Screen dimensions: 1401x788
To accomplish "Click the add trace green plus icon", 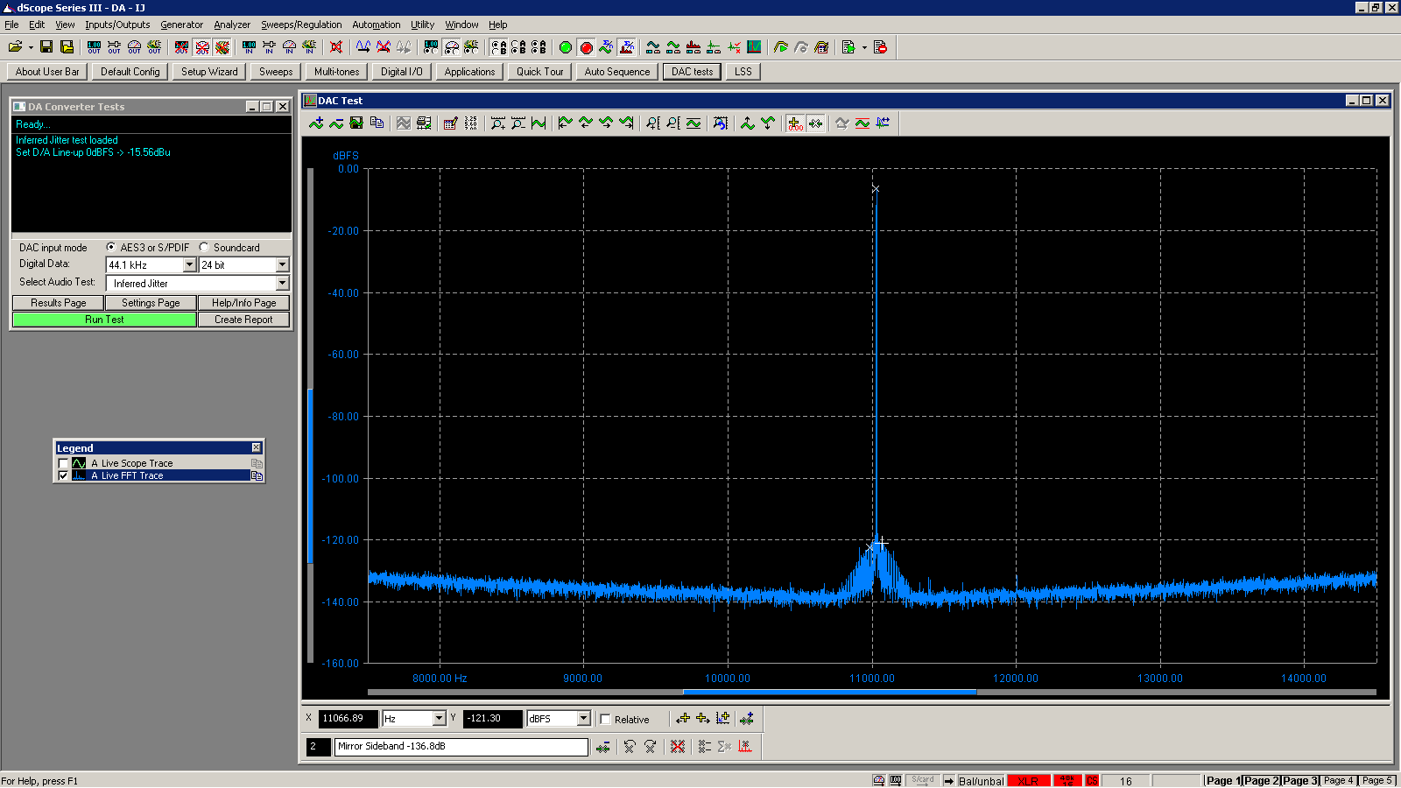I will tap(316, 123).
